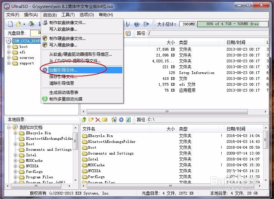Click the local Up folder icon
The width and height of the screenshot is (274, 199).
pos(84,119)
